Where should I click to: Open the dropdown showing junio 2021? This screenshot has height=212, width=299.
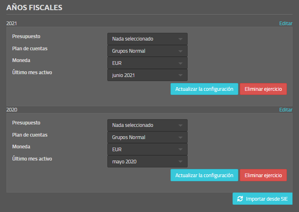pyautogui.click(x=147, y=75)
